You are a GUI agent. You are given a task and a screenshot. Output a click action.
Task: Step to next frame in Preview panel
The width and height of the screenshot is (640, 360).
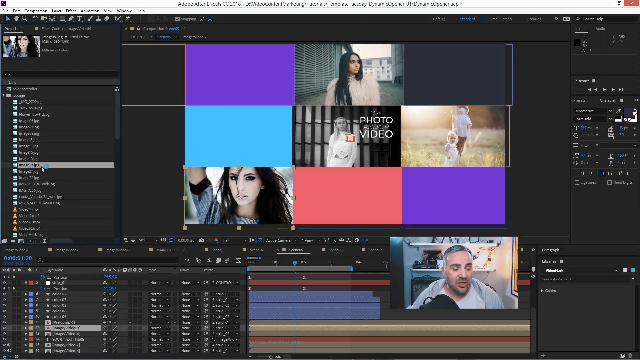(612, 89)
